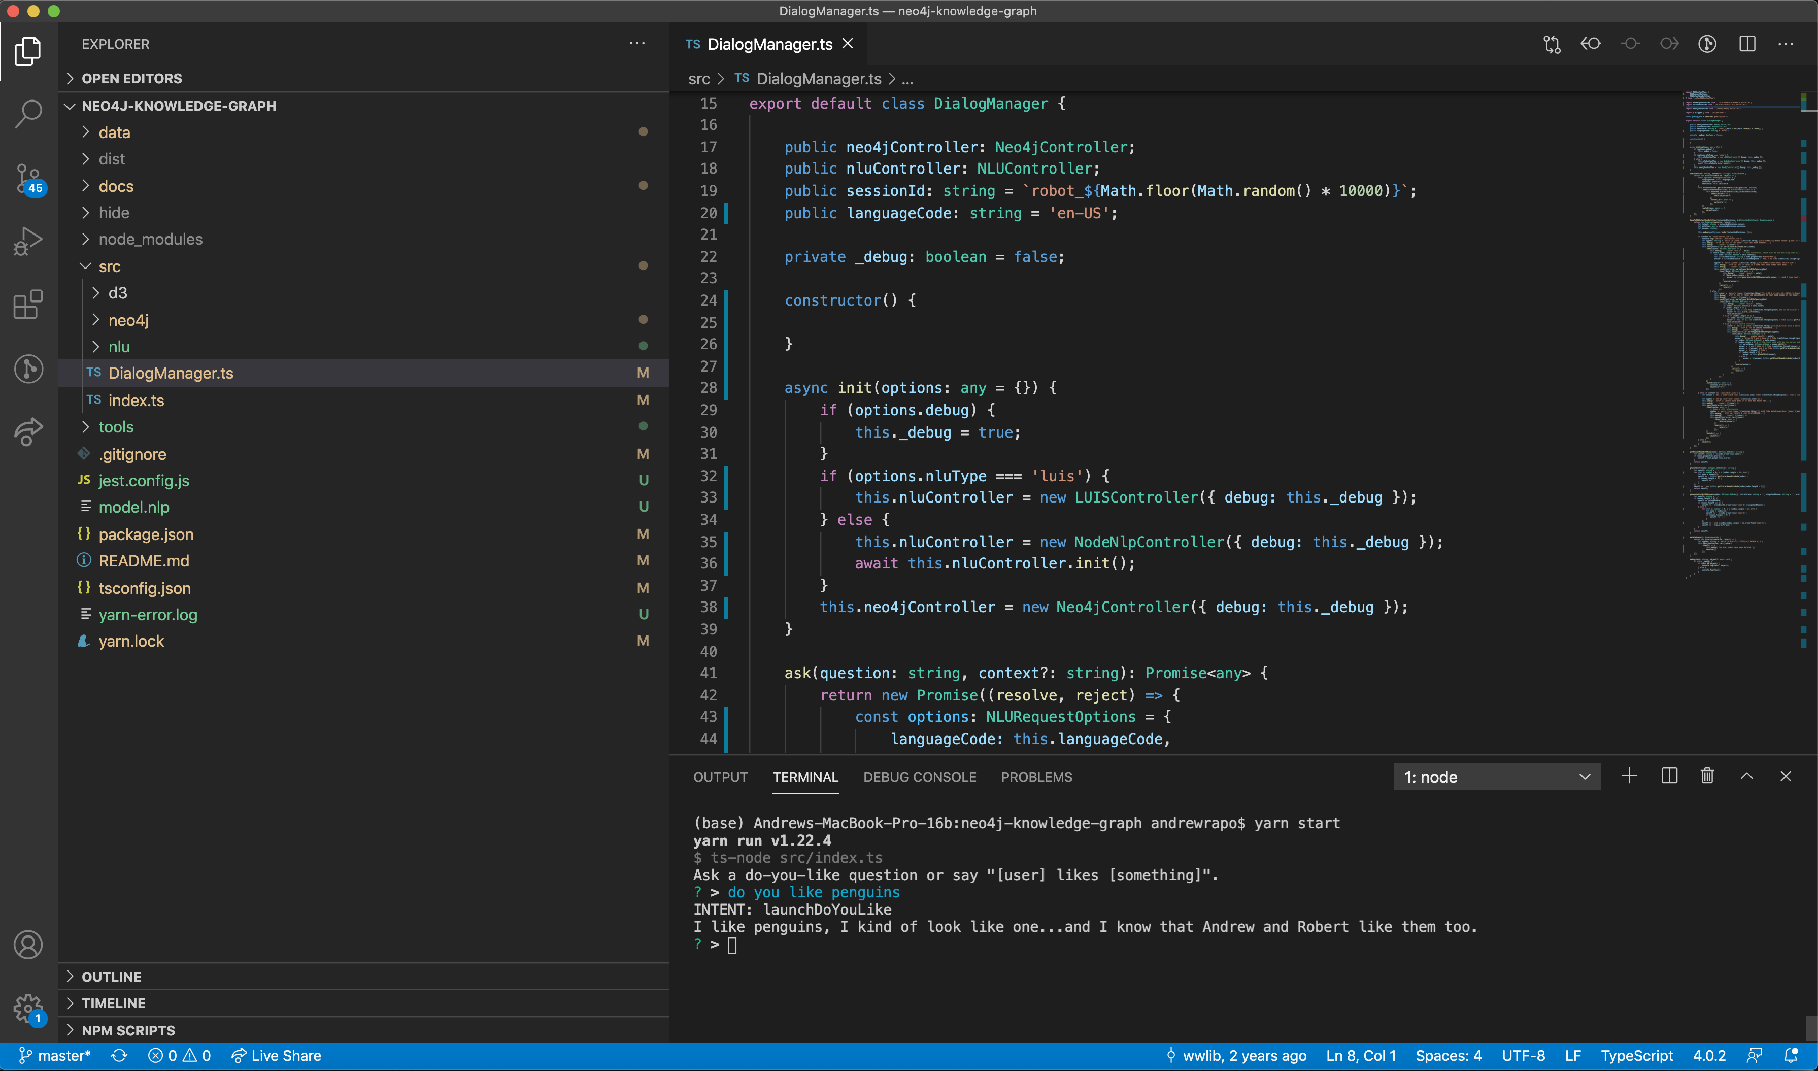This screenshot has width=1818, height=1071.
Task: Open index.ts in the file explorer
Action: coord(363,400)
